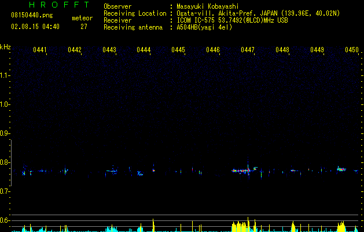Click the 0446 time marker
This screenshot has height=232, width=364.
point(213,50)
